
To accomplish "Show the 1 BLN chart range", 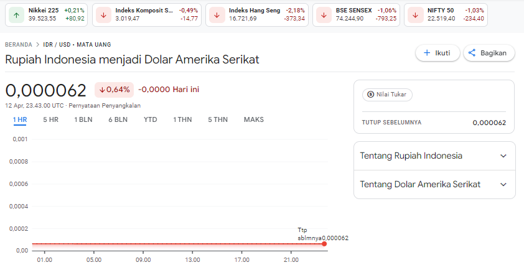I will click(x=83, y=119).
